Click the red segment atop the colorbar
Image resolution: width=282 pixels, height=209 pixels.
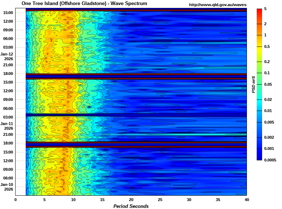pyautogui.click(x=259, y=16)
